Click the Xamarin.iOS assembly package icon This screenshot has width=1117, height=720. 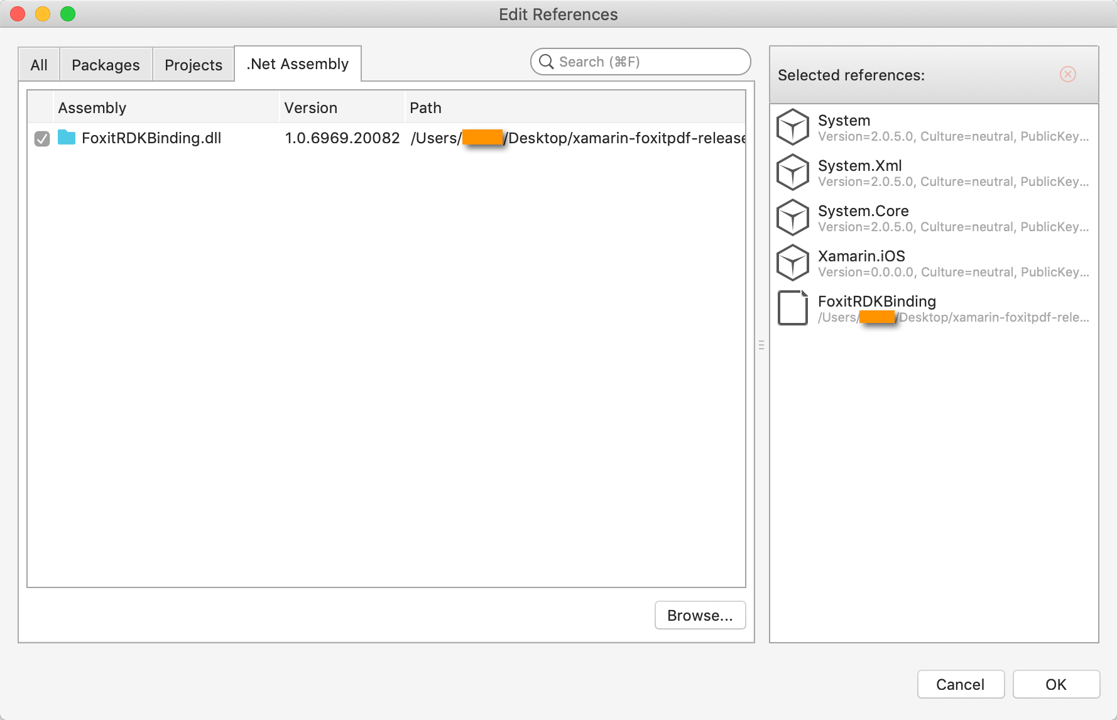pyautogui.click(x=793, y=263)
